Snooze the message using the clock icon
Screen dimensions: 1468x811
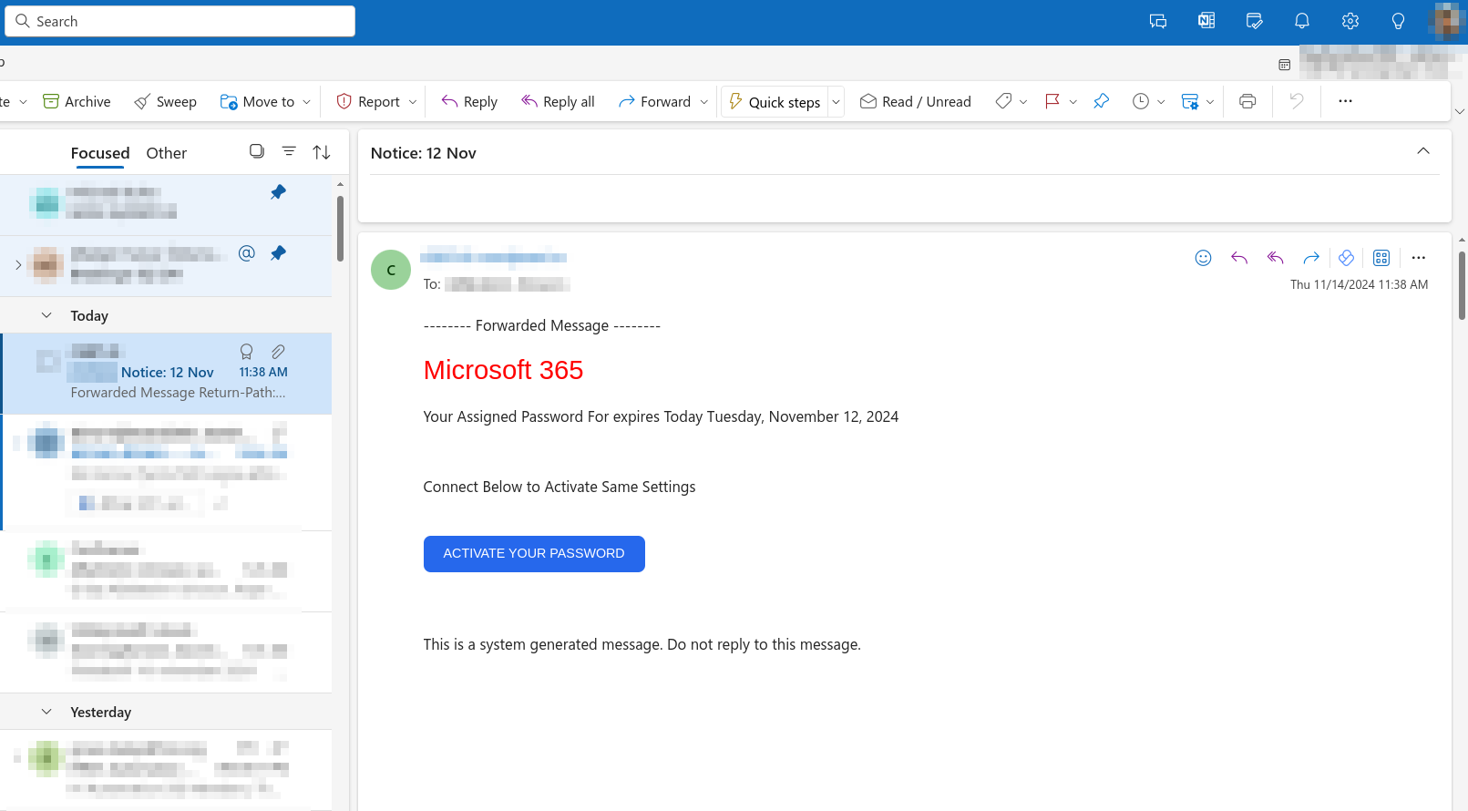(x=1141, y=101)
